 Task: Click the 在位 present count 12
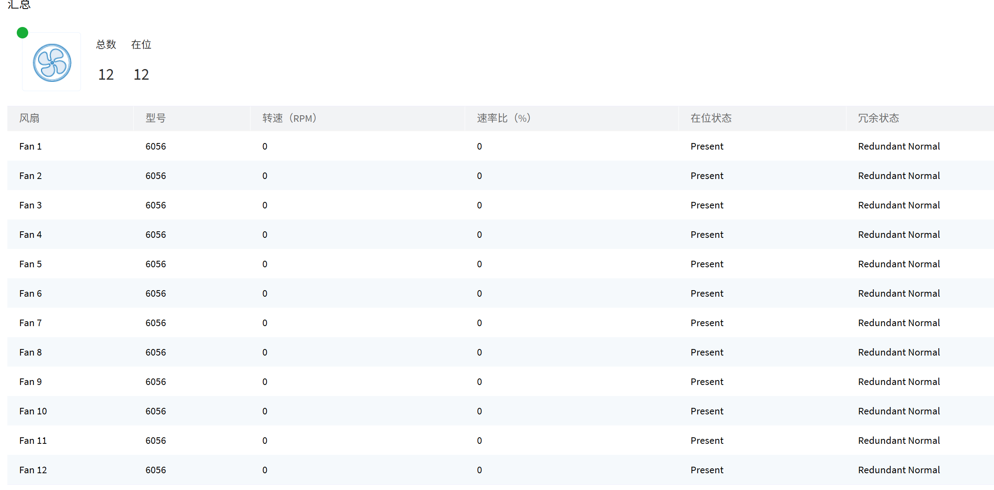point(141,74)
